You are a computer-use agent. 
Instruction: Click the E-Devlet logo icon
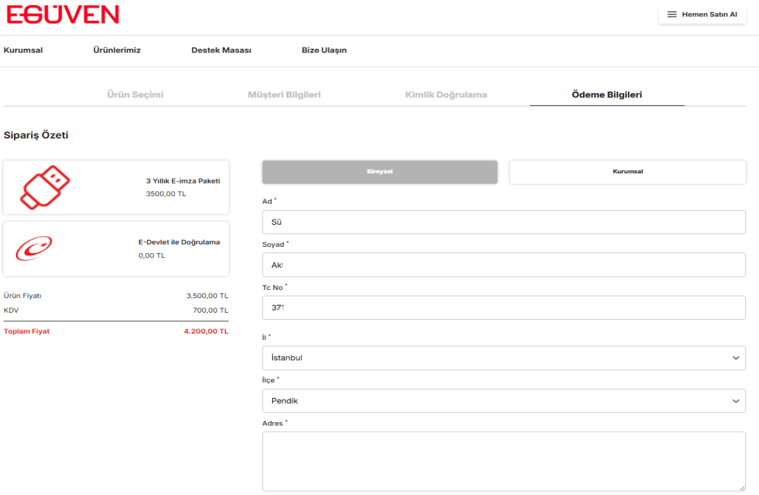pos(34,249)
